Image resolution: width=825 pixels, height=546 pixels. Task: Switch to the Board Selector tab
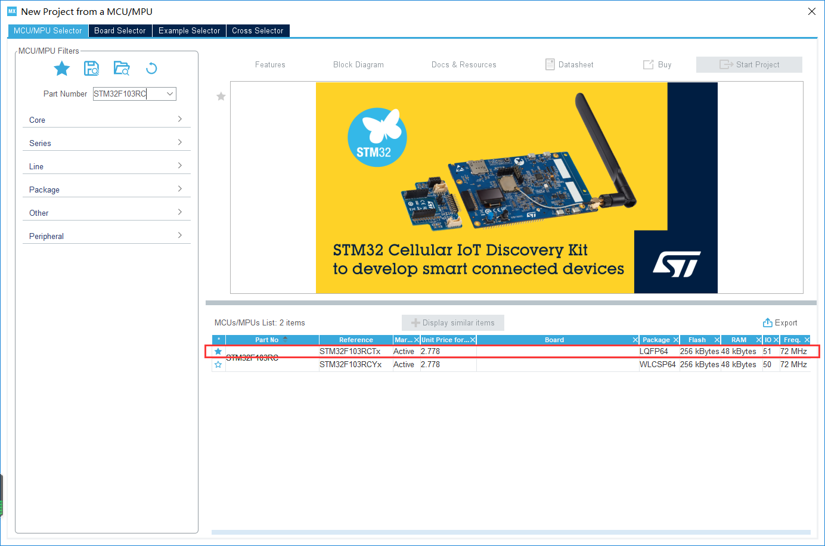120,30
